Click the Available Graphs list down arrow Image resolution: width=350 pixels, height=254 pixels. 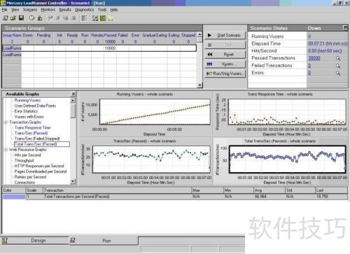click(x=73, y=181)
